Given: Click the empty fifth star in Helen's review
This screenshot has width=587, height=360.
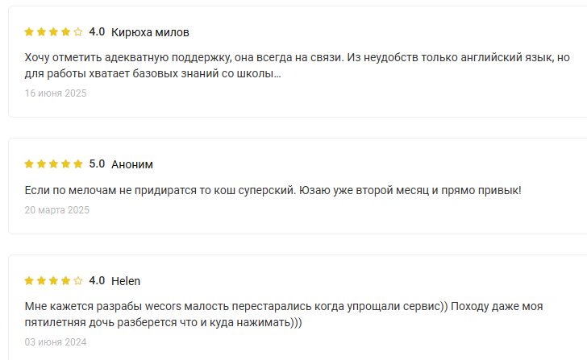Looking at the screenshot, I should click(x=78, y=281).
